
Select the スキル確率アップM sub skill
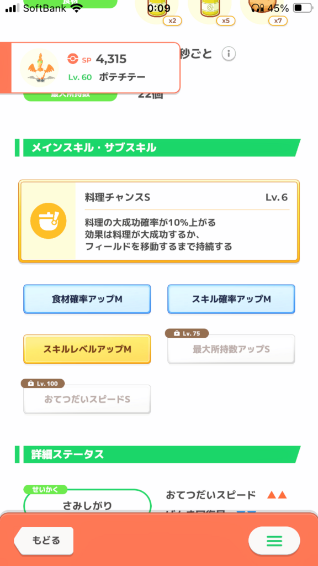(231, 299)
